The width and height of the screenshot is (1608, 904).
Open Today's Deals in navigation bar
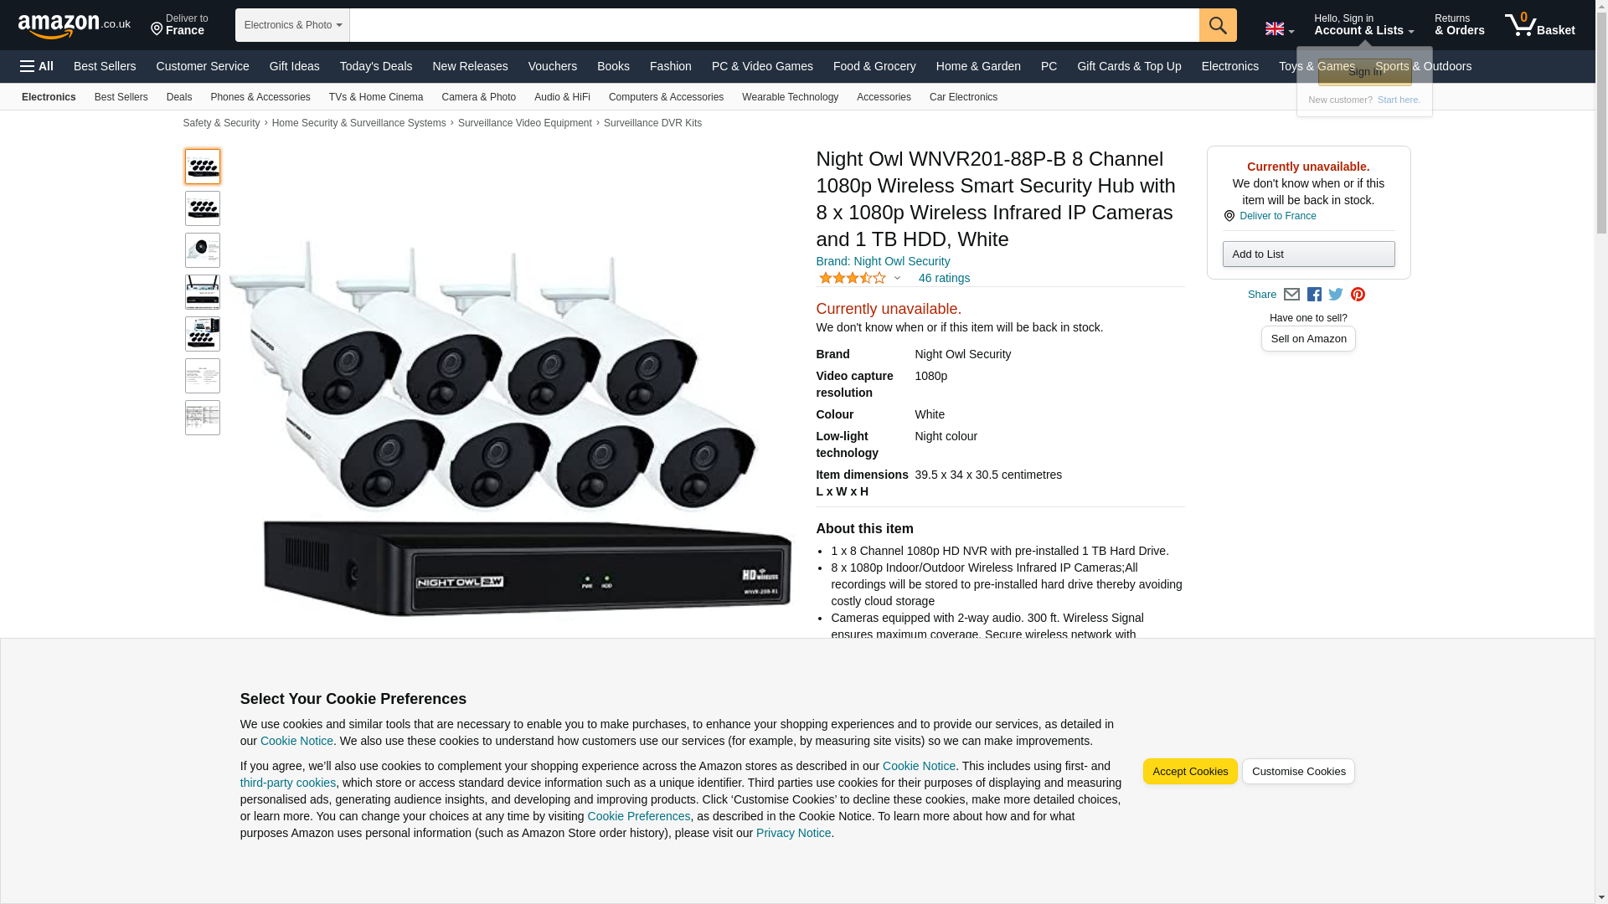tap(376, 66)
